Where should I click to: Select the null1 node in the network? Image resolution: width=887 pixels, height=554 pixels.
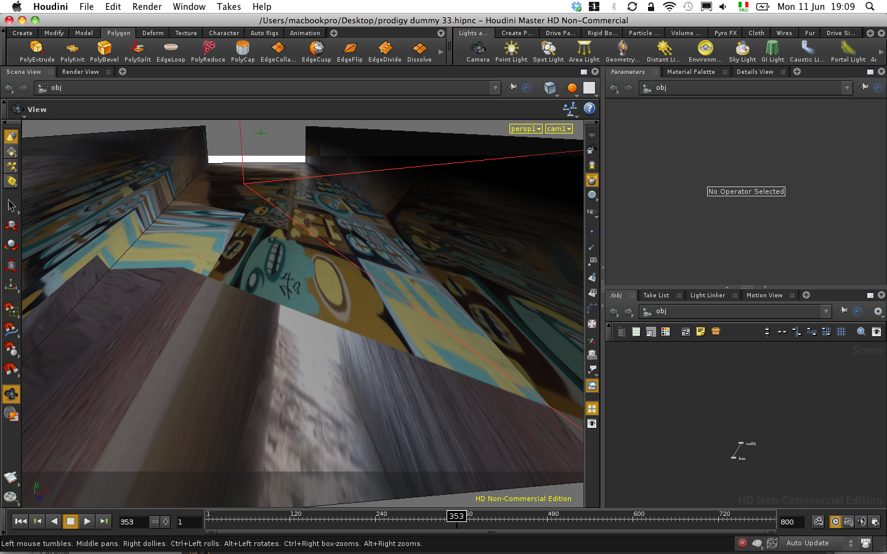pyautogui.click(x=740, y=443)
